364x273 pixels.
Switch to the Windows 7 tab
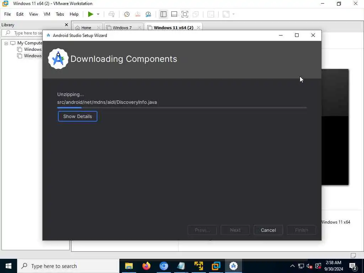(122, 28)
